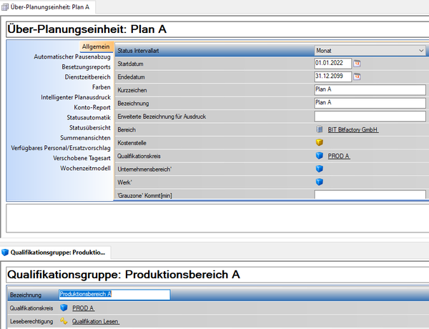The width and height of the screenshot is (429, 329).
Task: Expand the Status Intervallart dropdown
Action: coord(420,51)
